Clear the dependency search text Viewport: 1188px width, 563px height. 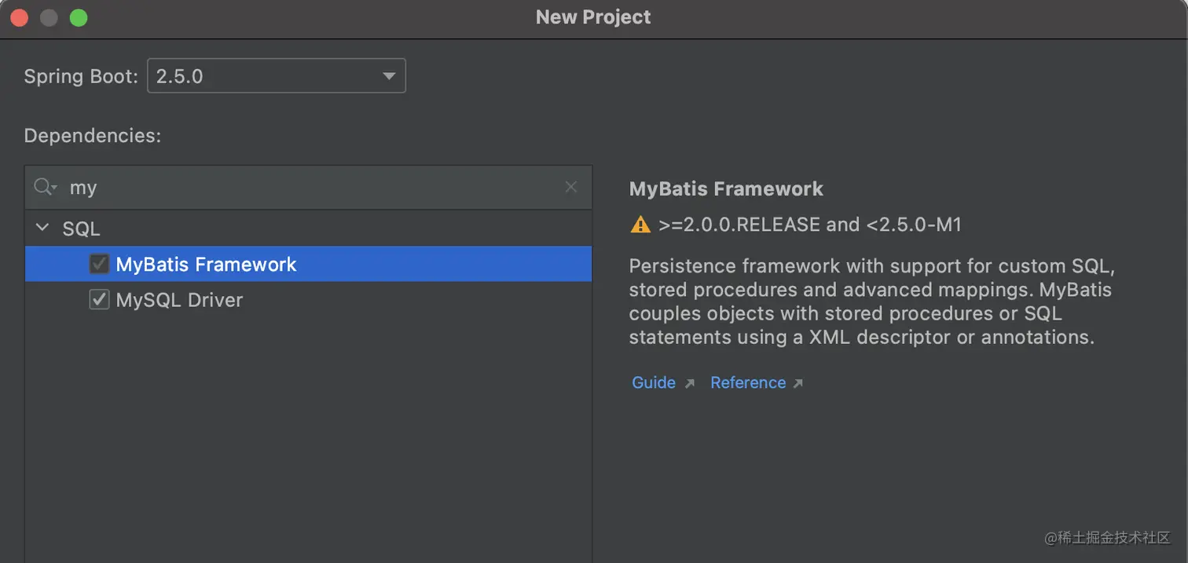tap(571, 187)
